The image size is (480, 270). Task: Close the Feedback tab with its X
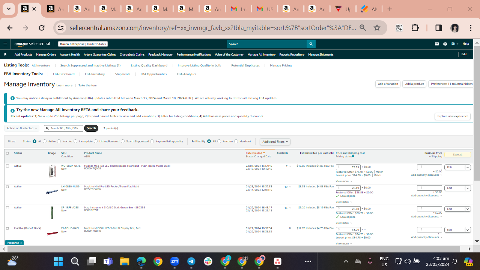pyautogui.click(x=21, y=243)
